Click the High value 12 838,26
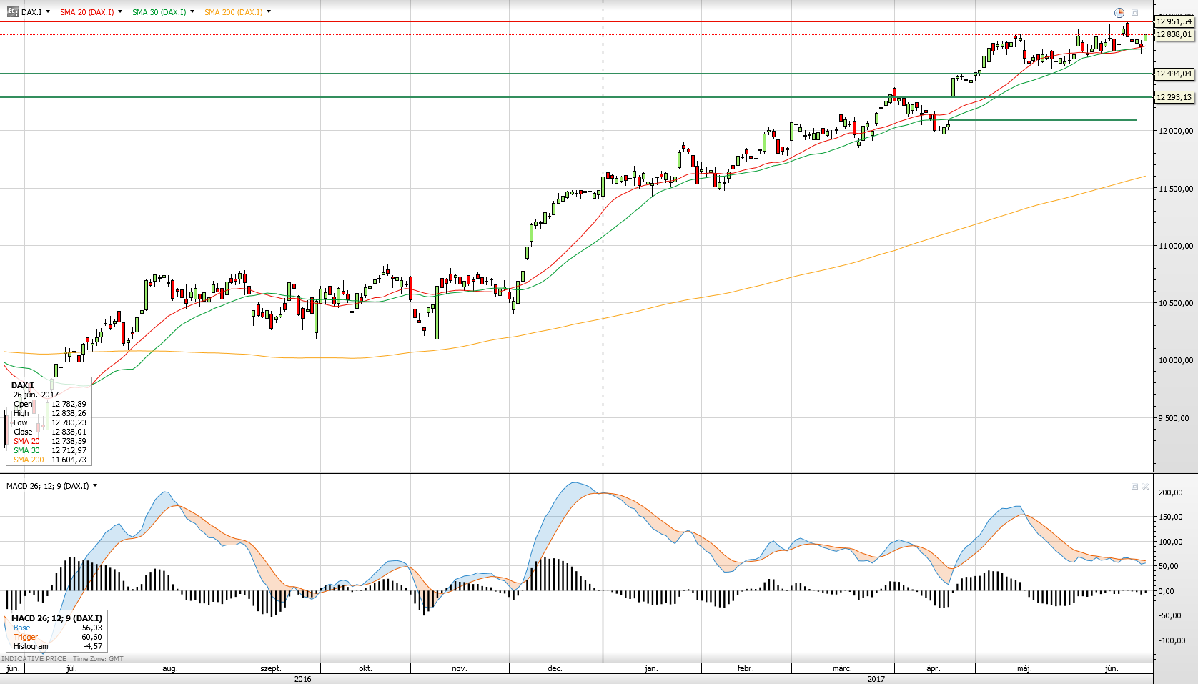The width and height of the screenshot is (1198, 684). pyautogui.click(x=69, y=413)
